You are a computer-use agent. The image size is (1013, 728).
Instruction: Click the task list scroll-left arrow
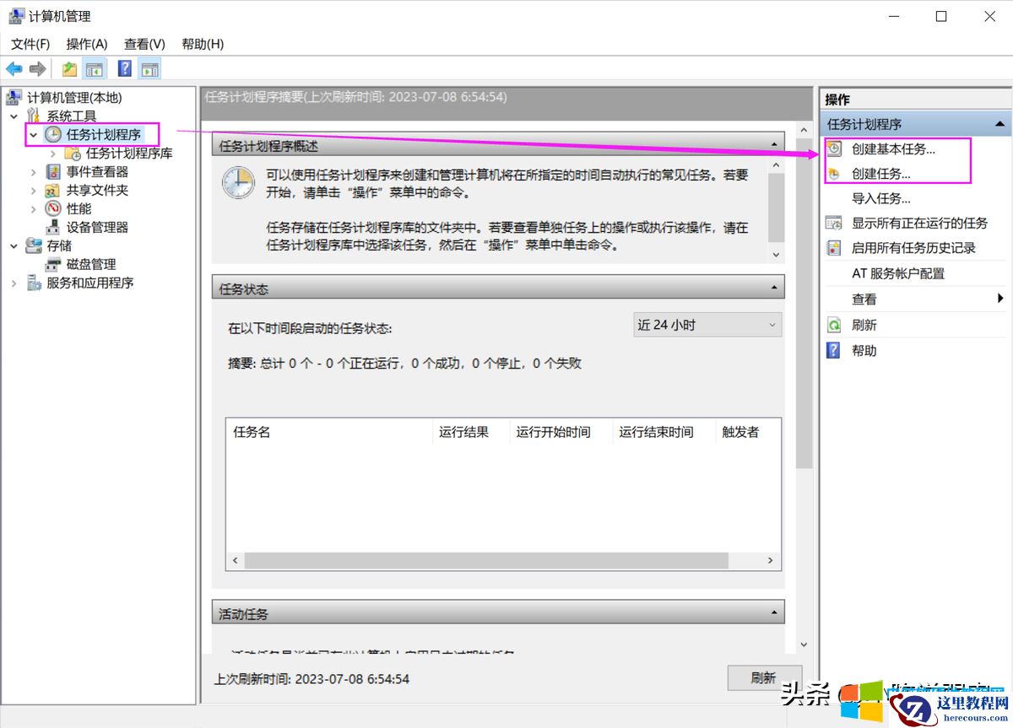236,560
